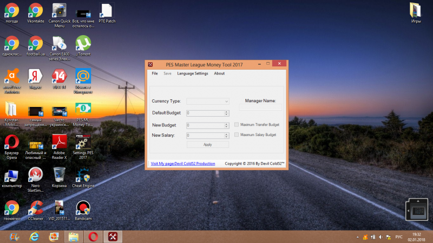Open the Яндекс desktop shortcut

(36, 79)
